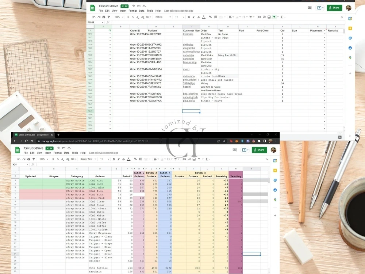Click Decrease decimal places in lower window
The width and height of the screenshot is (365, 274).
(63, 159)
